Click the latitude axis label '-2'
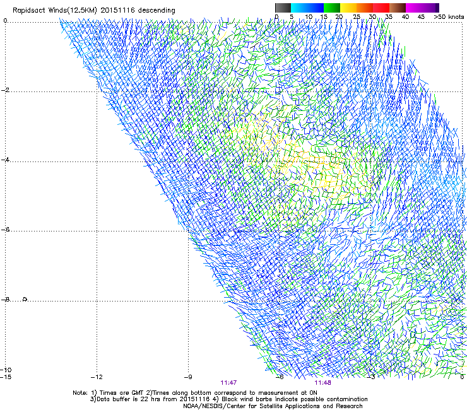The height and width of the screenshot is (410, 467). [x=5, y=90]
